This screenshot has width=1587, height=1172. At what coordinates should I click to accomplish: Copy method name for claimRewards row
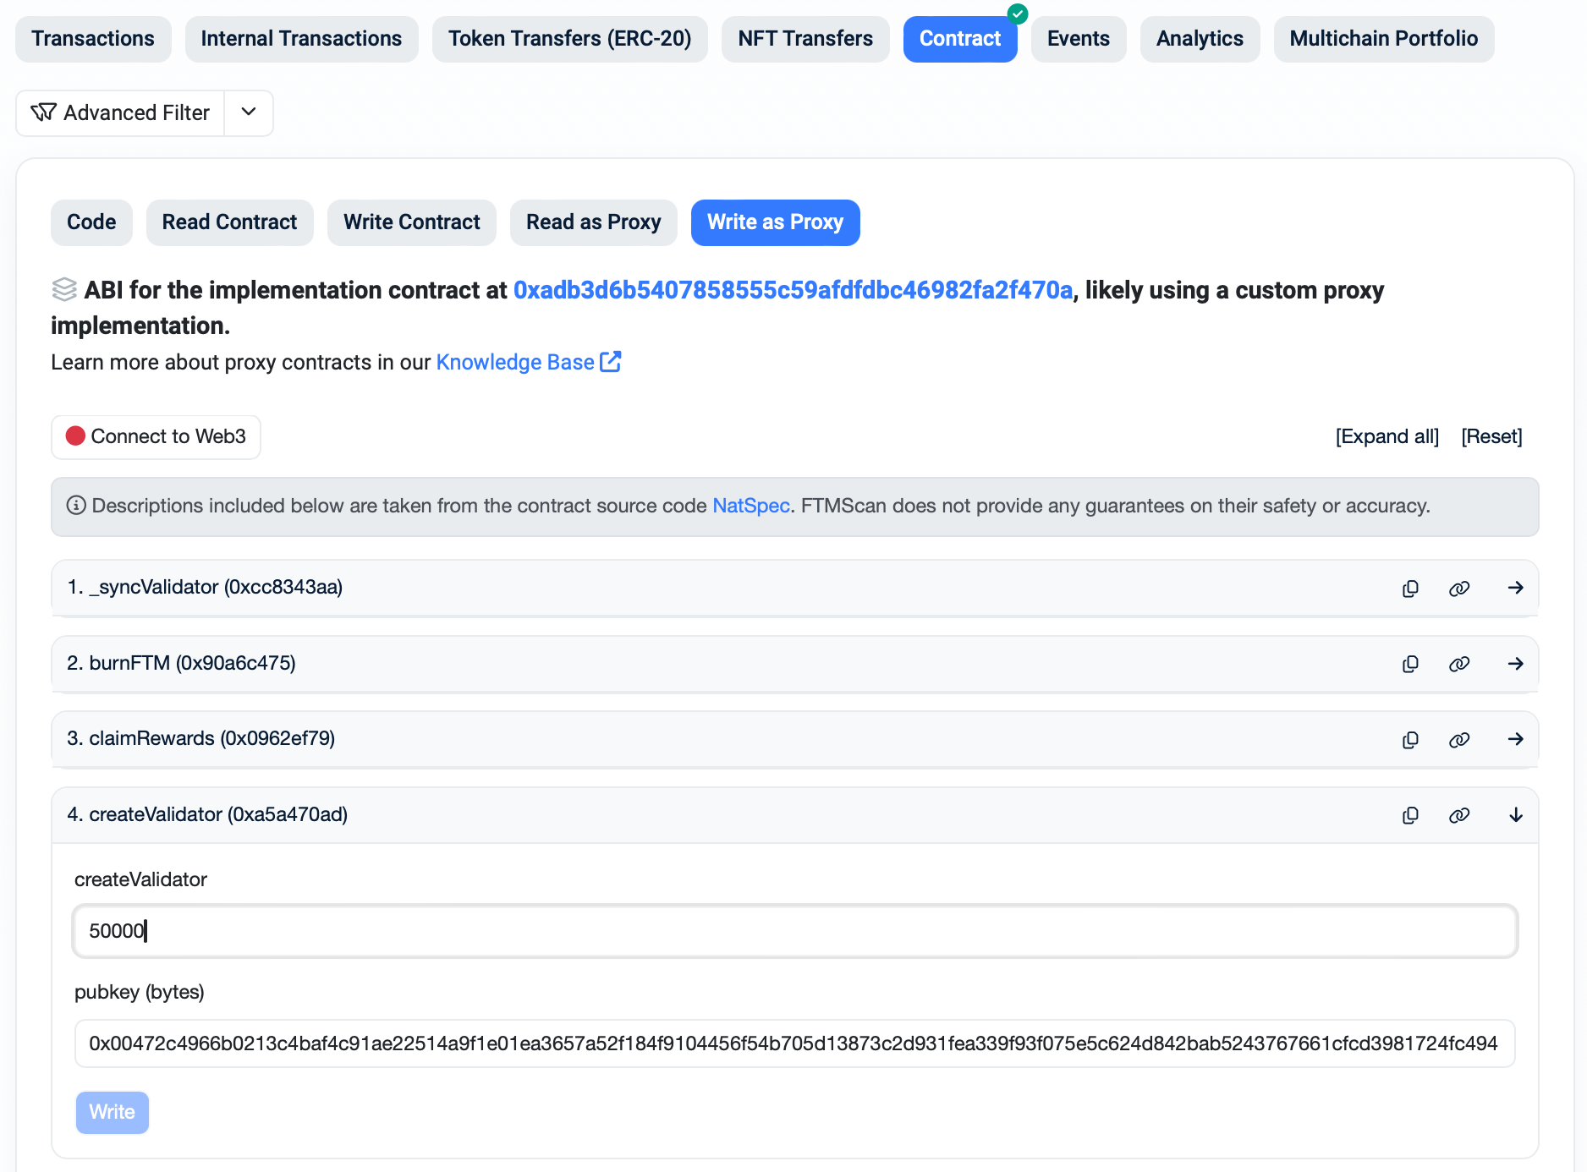tap(1410, 740)
